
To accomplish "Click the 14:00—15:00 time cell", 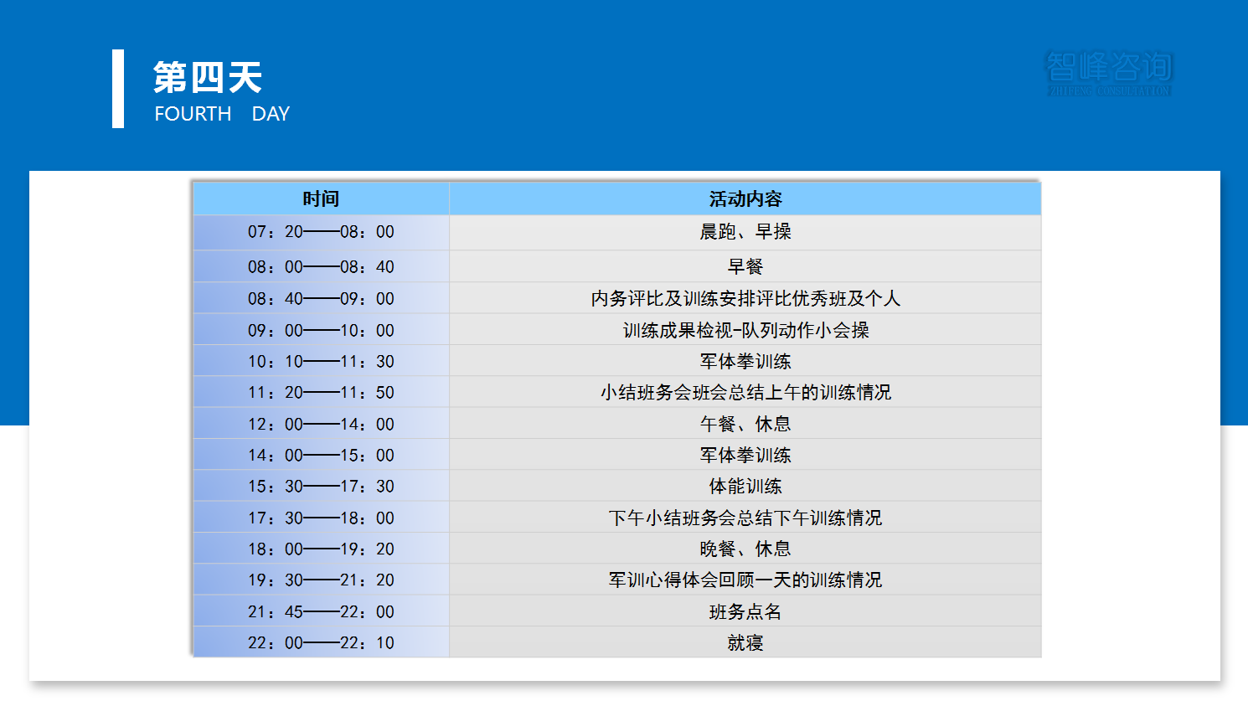I will (x=321, y=456).
